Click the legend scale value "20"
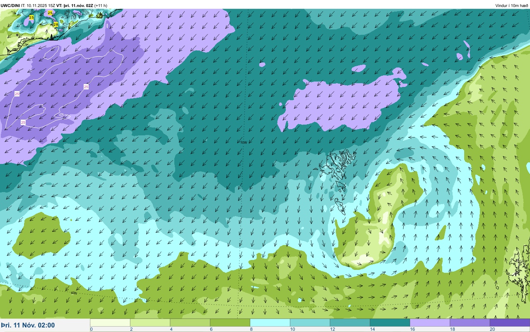The height and width of the screenshot is (332, 530). 492,329
